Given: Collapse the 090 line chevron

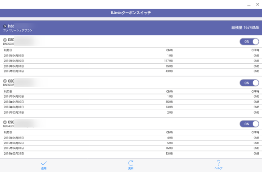Looking at the screenshot, I should (x=5, y=122).
